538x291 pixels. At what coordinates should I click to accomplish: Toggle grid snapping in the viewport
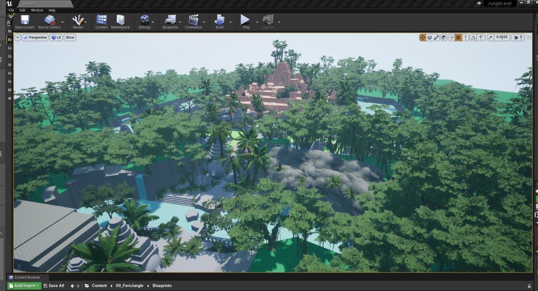458,37
